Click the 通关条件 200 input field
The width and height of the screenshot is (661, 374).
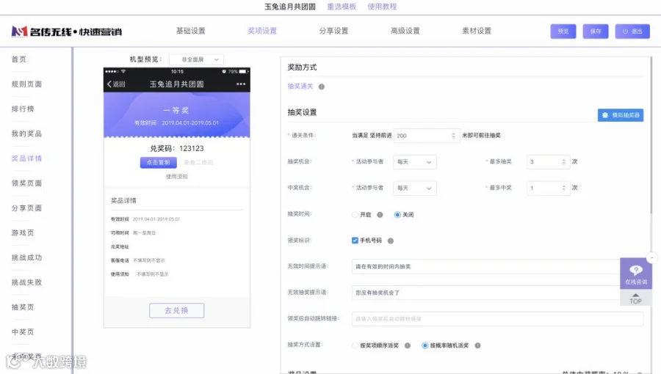click(x=427, y=136)
